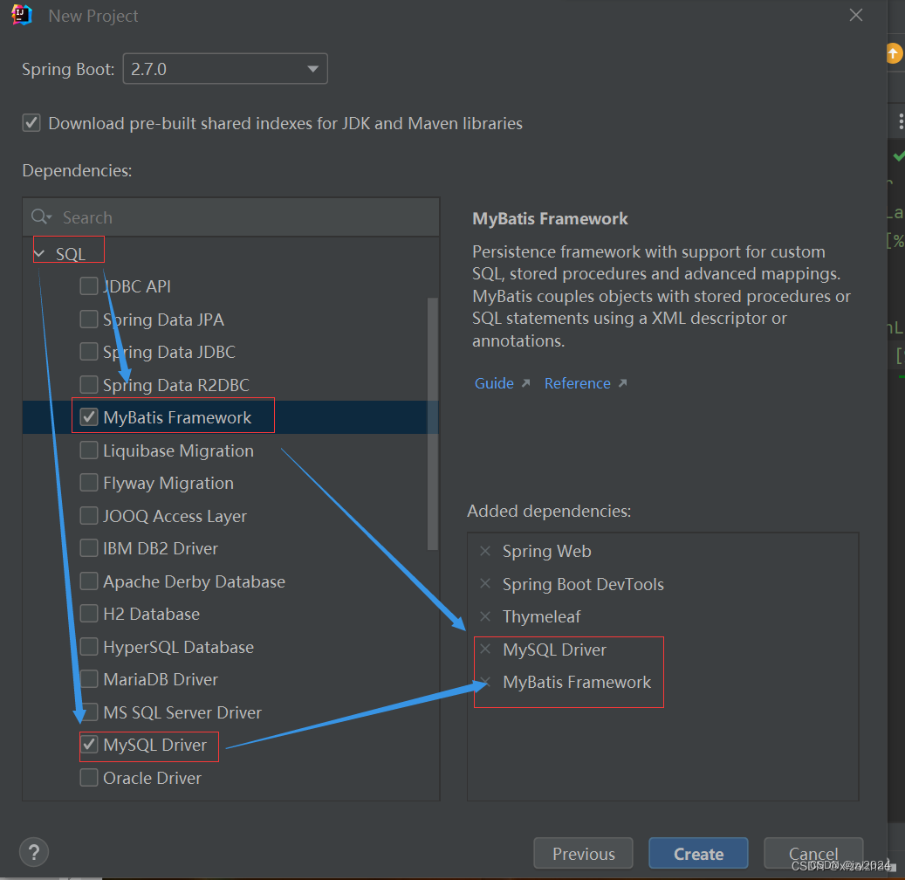Enable the JDBC API checkbox
The image size is (905, 880).
[x=89, y=285]
